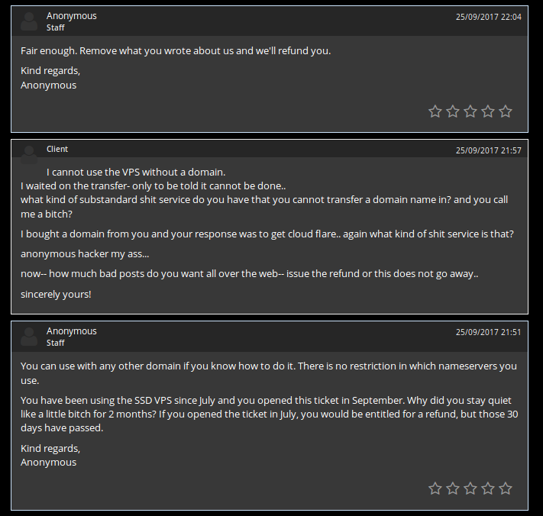Click the 25/09/2017 21:51 timestamp
Image resolution: width=543 pixels, height=516 pixels.
[x=488, y=333]
